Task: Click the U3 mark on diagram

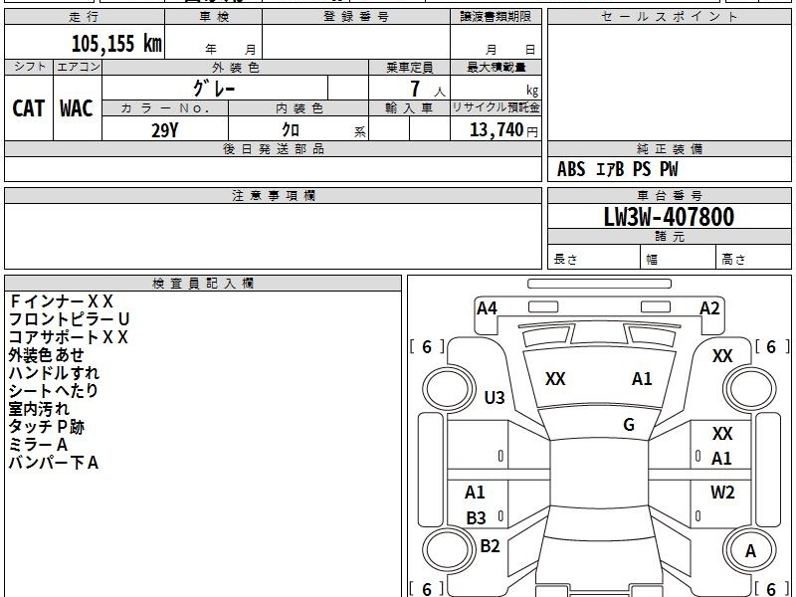Action: click(495, 397)
